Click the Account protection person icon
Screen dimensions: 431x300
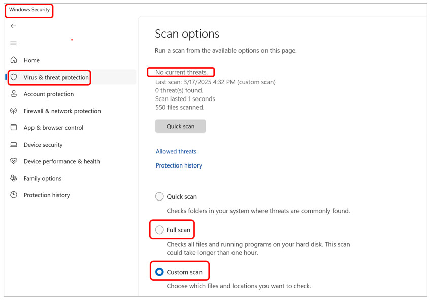pos(14,94)
